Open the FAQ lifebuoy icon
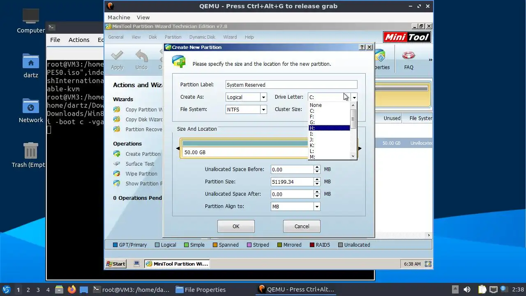 click(x=408, y=55)
